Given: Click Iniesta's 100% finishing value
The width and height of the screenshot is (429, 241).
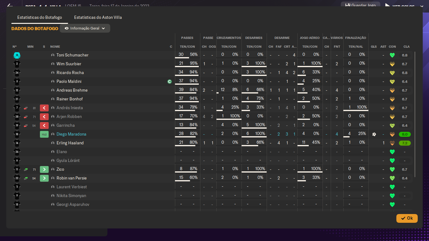Looking at the screenshot, I should click(362, 107).
